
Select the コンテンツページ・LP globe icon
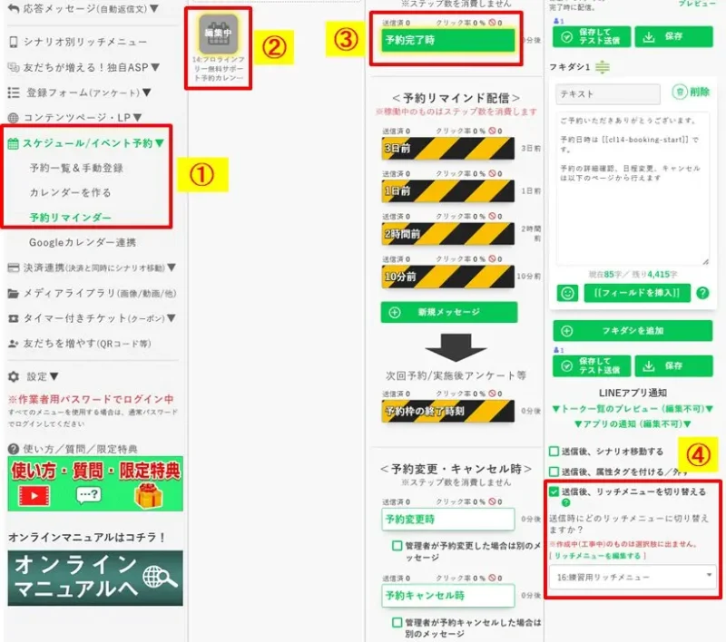(13, 119)
